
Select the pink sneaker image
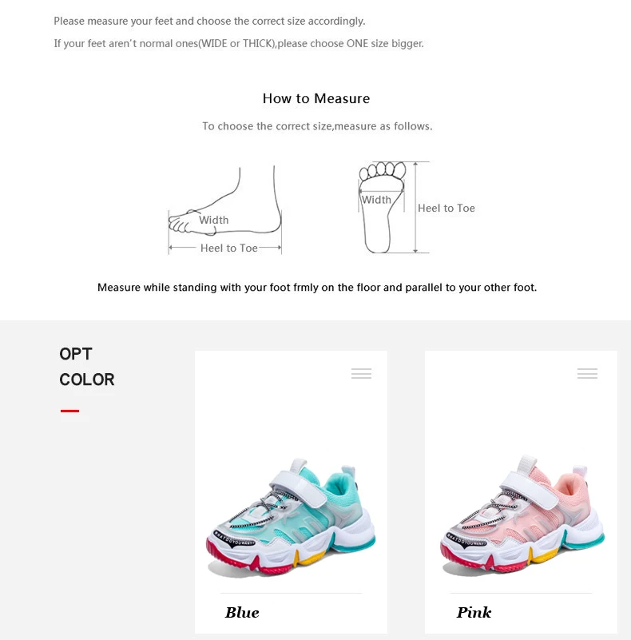[x=522, y=515]
